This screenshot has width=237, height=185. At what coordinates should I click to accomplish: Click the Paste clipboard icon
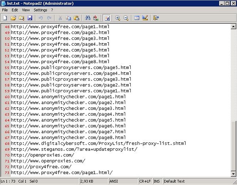77,18
